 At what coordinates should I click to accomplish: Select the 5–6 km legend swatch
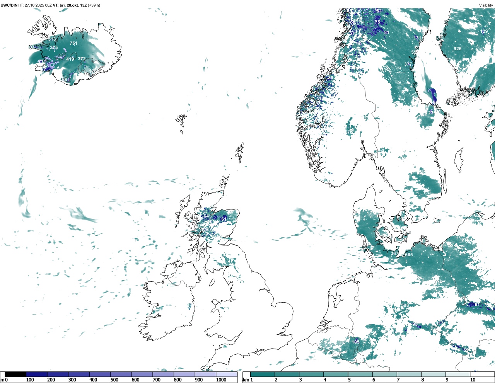(x=360, y=374)
